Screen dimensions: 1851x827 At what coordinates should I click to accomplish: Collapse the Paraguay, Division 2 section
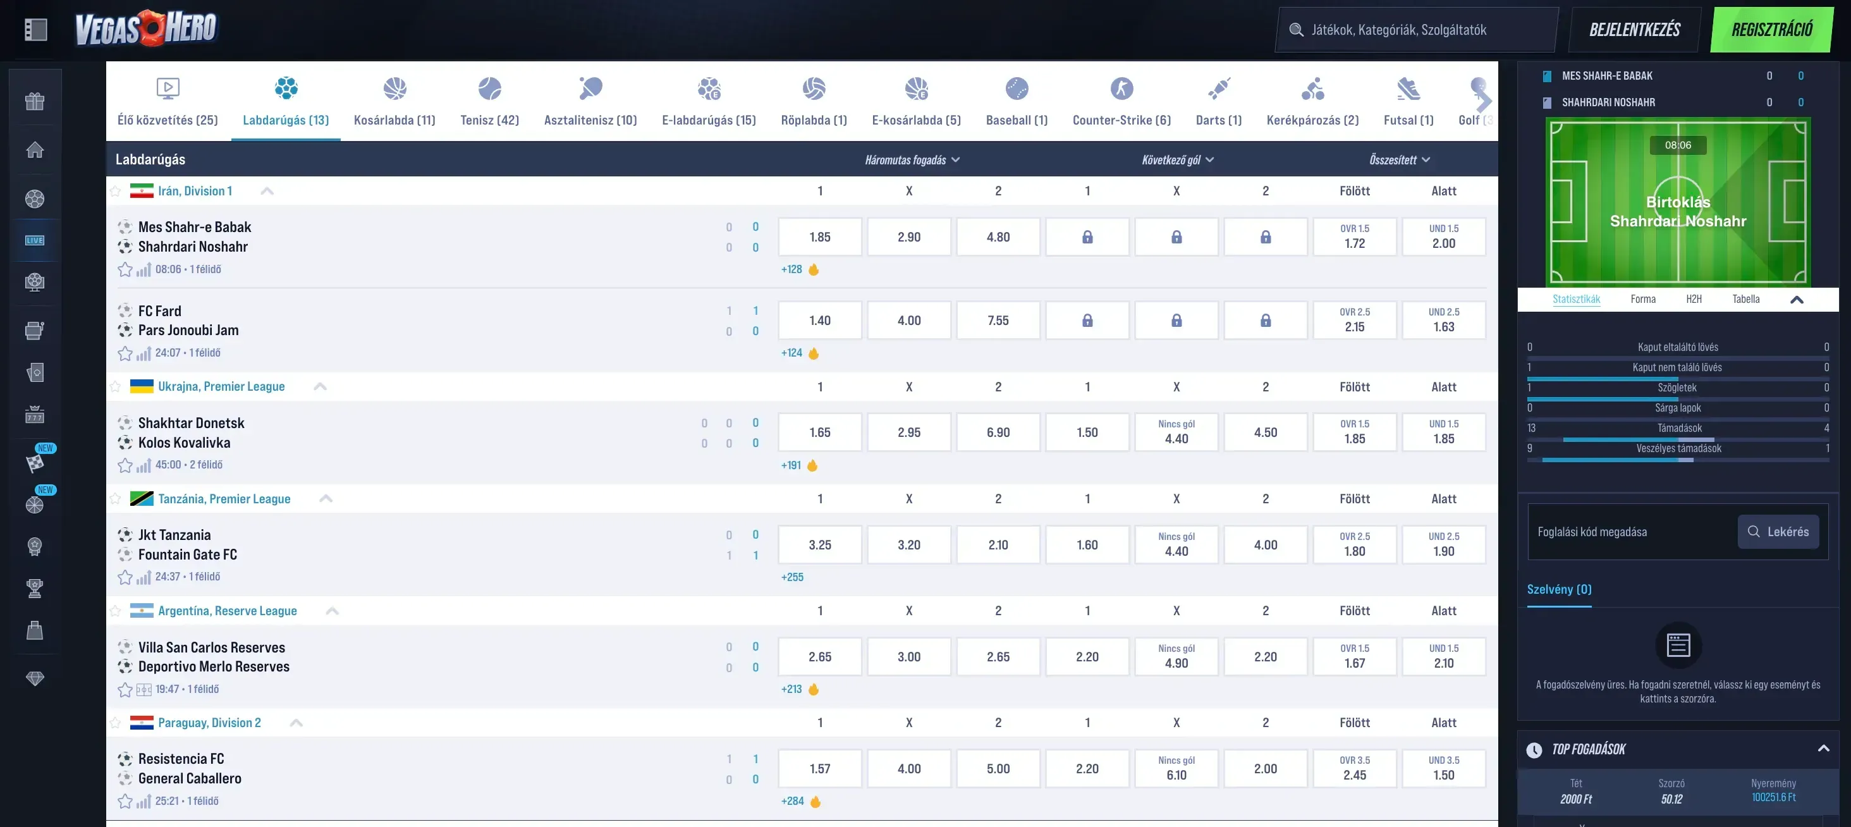tap(296, 723)
